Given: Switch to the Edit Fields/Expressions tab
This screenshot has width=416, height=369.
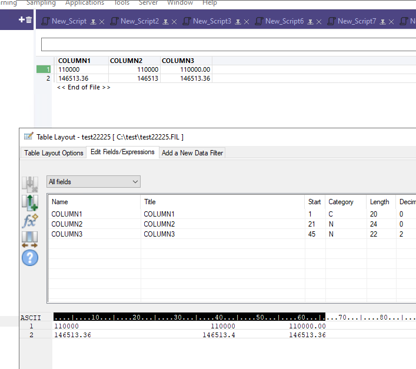Looking at the screenshot, I should 122,152.
